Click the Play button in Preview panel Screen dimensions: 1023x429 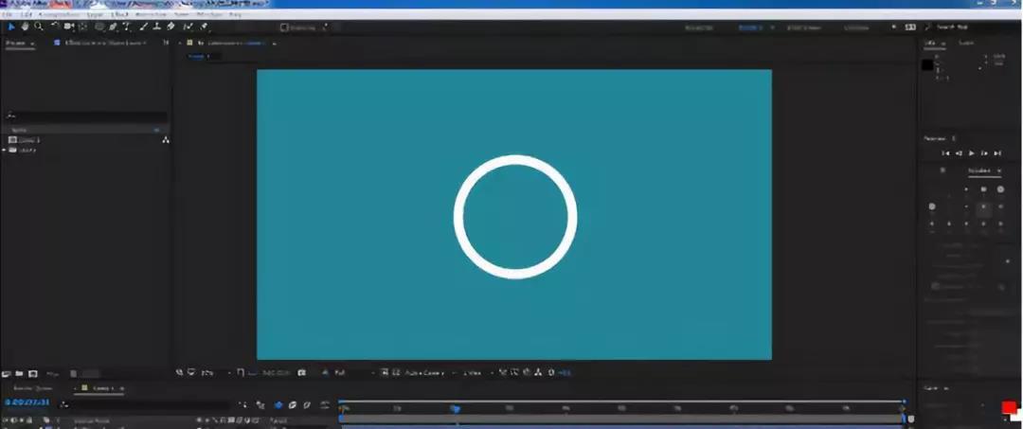[x=971, y=152]
